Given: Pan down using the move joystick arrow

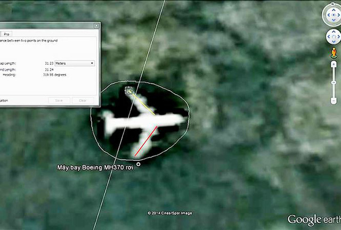Looking at the screenshot, I should [x=333, y=41].
